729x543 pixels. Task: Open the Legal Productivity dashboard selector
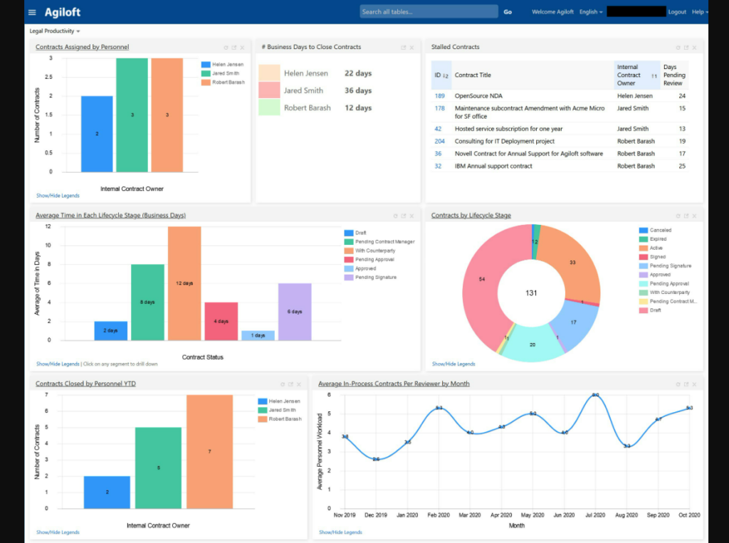point(55,31)
